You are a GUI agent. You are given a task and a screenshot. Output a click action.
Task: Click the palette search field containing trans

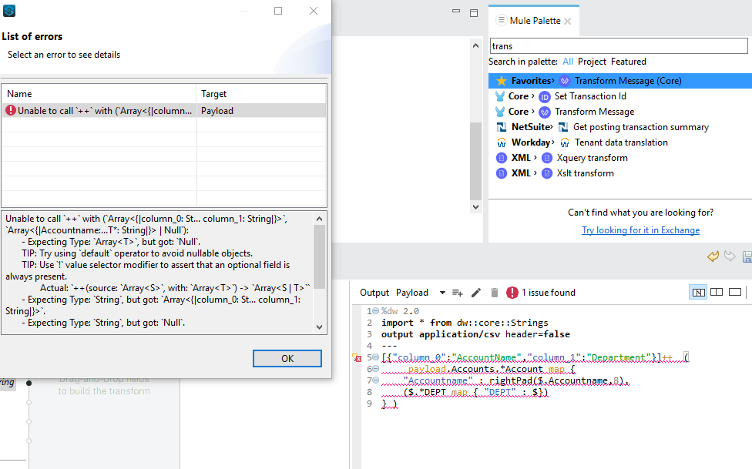click(620, 46)
